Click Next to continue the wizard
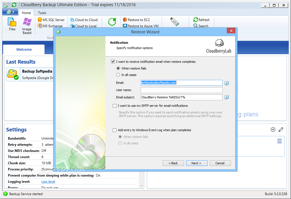This screenshot has height=199, width=291. [x=197, y=163]
